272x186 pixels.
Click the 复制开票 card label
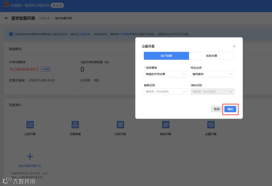click(166, 134)
